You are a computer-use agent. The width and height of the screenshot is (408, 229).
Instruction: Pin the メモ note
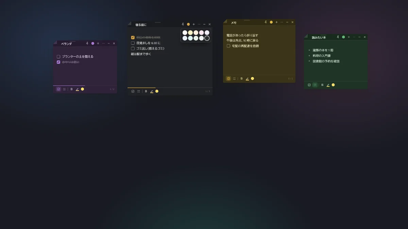click(266, 22)
